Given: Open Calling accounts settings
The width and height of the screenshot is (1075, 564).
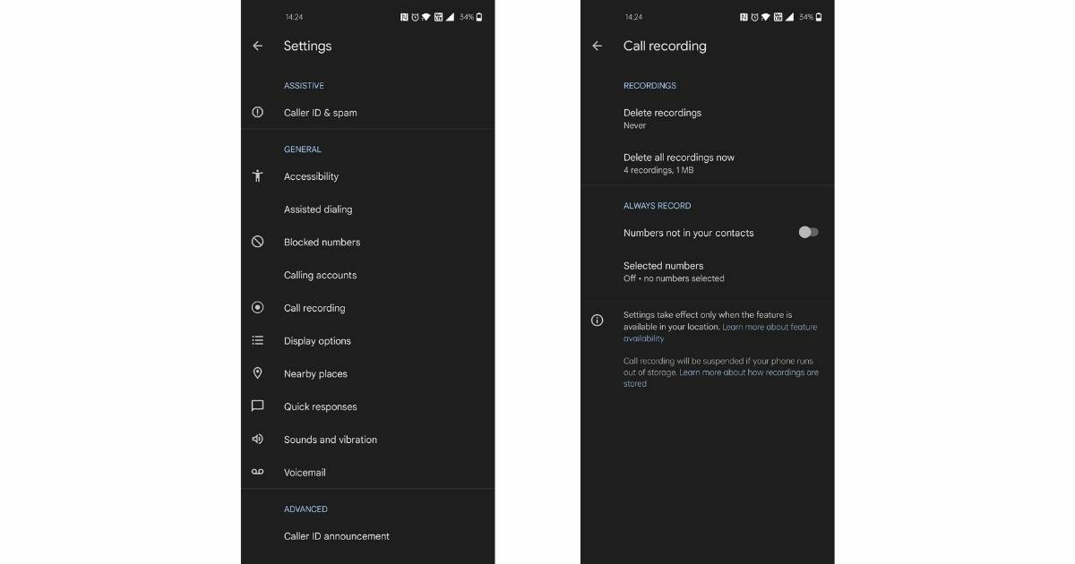Looking at the screenshot, I should [367, 275].
